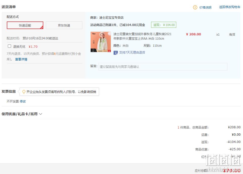Click the -¥25.00 product discount amount

click(x=235, y=149)
